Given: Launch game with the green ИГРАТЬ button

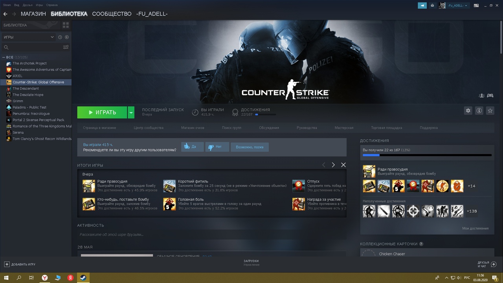Looking at the screenshot, I should point(102,112).
